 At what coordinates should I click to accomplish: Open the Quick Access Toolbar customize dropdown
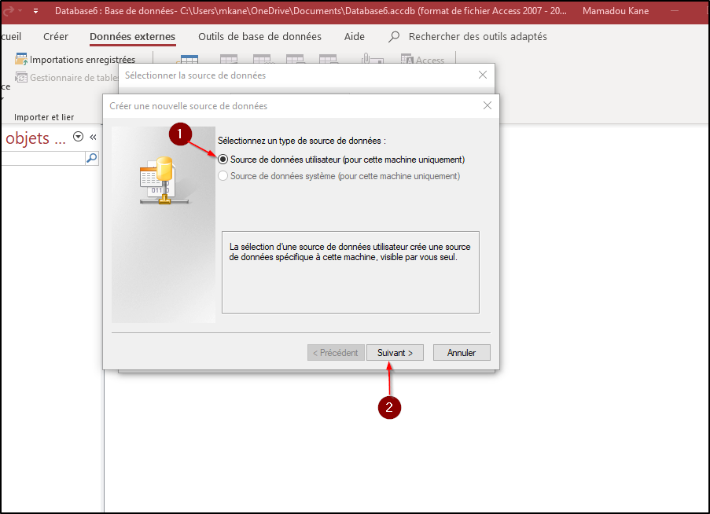click(35, 11)
